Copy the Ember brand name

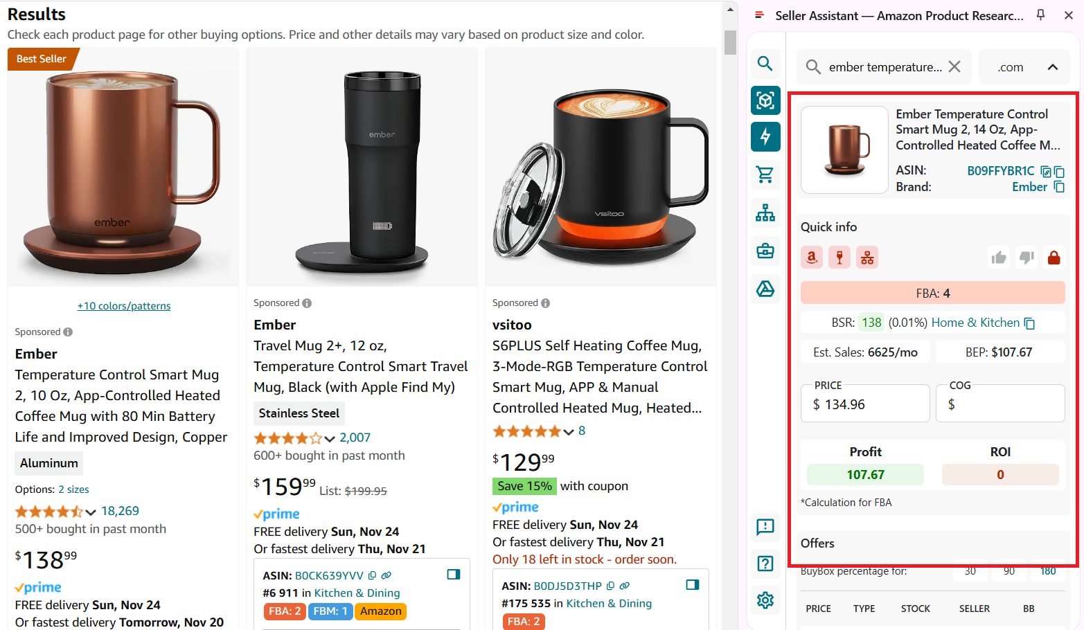coord(1059,187)
